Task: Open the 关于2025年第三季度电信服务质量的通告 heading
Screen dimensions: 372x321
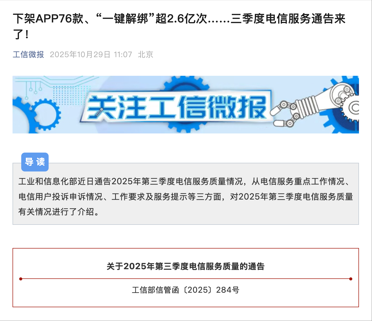Action: point(186,266)
